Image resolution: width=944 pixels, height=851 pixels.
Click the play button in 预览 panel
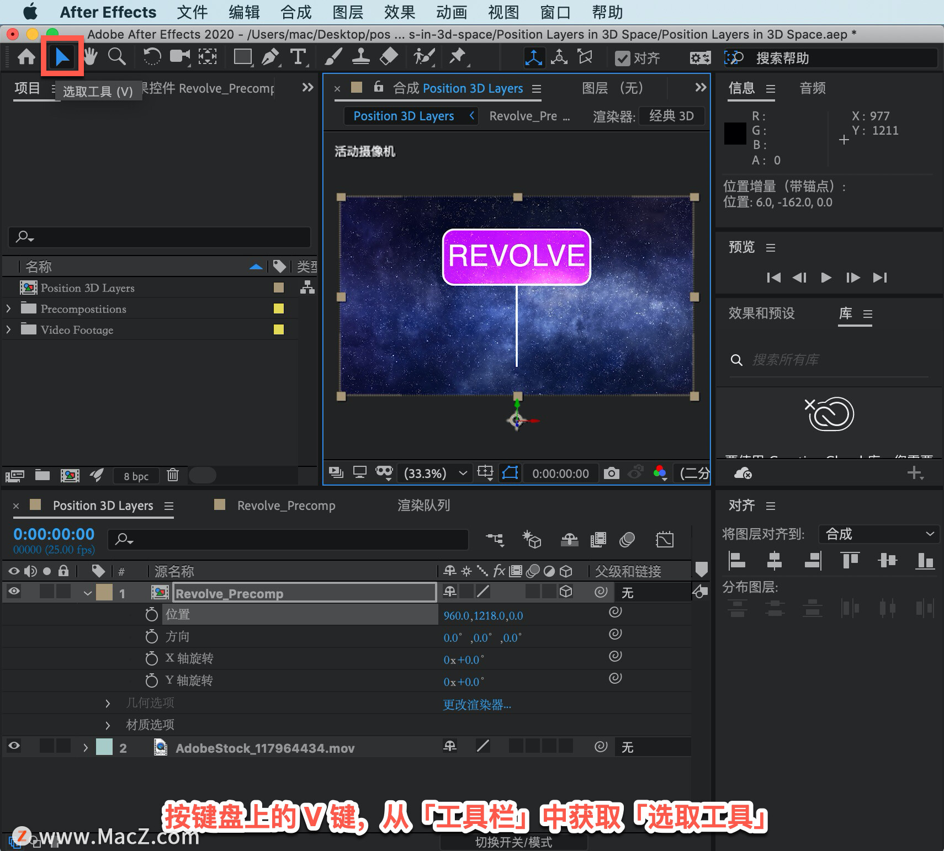[x=826, y=278]
